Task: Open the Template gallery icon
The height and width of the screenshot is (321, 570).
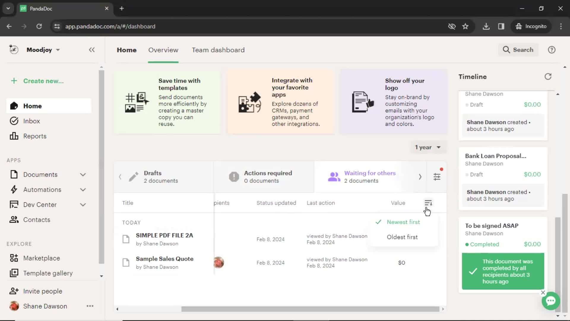Action: click(14, 273)
